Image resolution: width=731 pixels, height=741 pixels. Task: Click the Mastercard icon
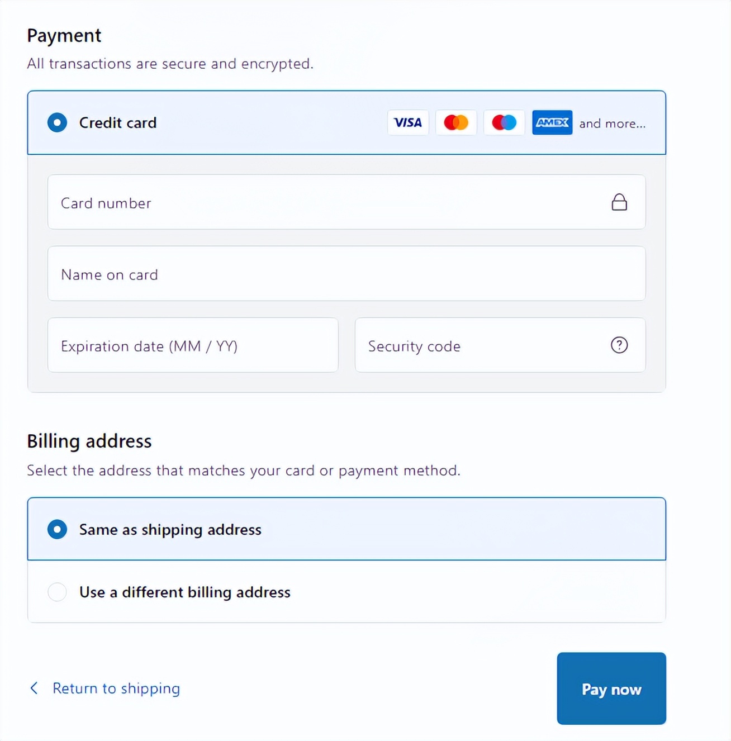(x=456, y=122)
